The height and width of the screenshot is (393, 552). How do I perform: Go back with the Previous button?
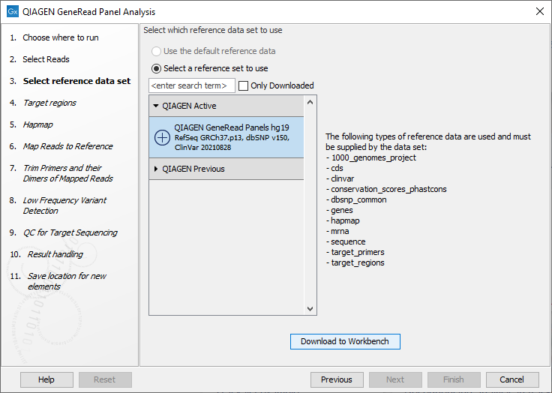coord(337,379)
